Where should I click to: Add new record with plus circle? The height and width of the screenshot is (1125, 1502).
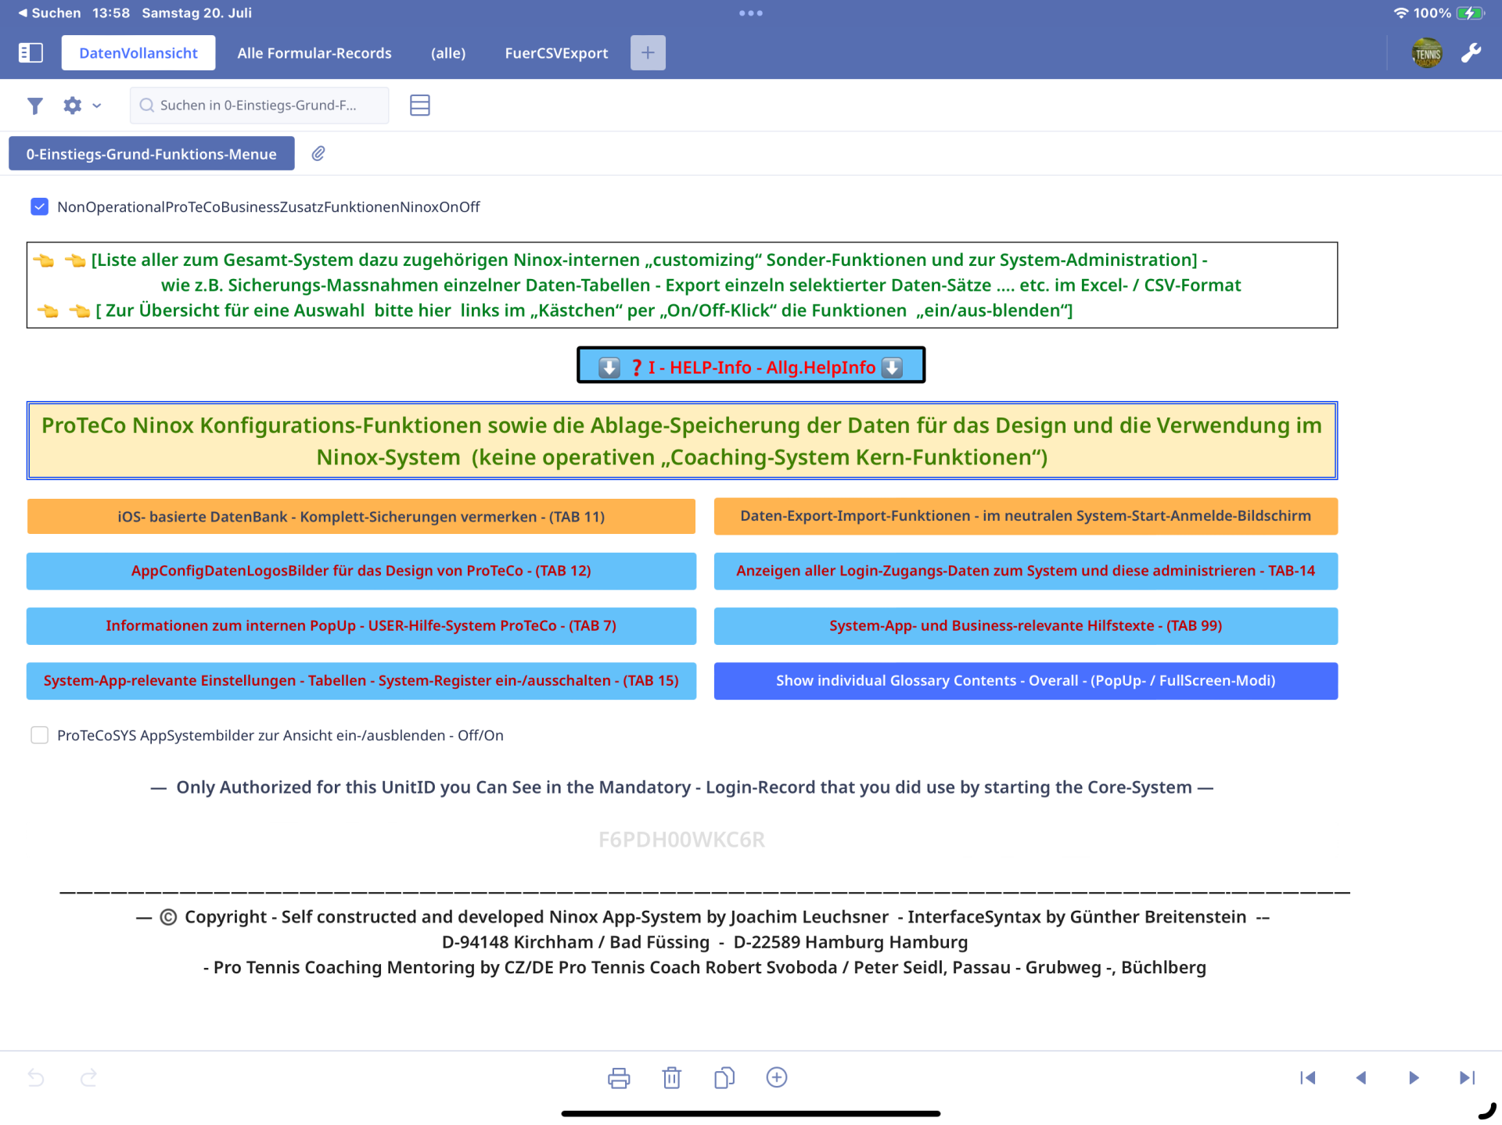[x=776, y=1077]
